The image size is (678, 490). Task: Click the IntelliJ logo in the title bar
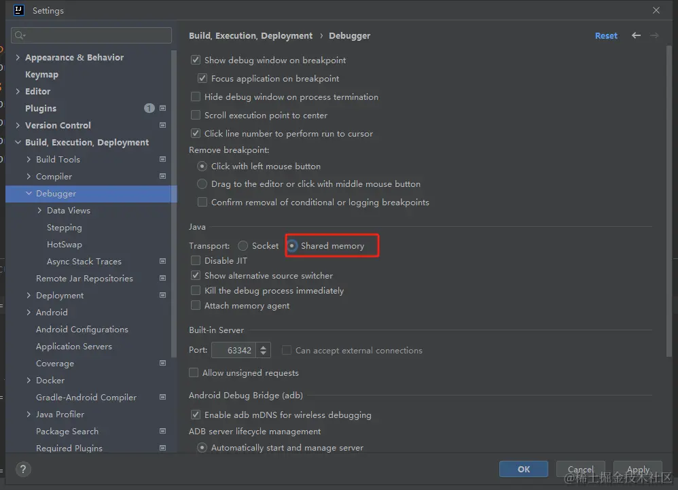[x=19, y=10]
